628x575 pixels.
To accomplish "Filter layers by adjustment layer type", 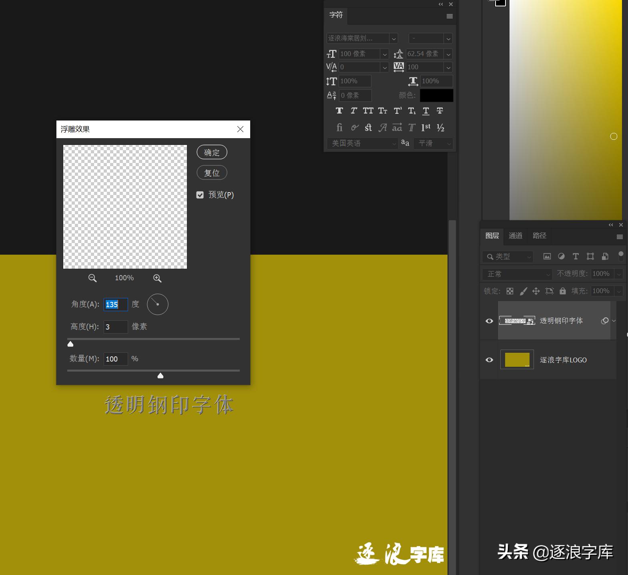I will [x=561, y=256].
